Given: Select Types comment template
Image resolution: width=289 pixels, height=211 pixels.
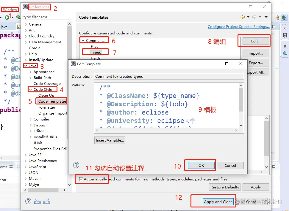Looking at the screenshot, I should tap(96, 53).
